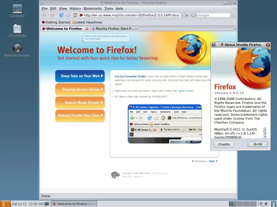Click the Previous tip link
Screen dimensions: 277x207
pyautogui.click(x=199, y=161)
